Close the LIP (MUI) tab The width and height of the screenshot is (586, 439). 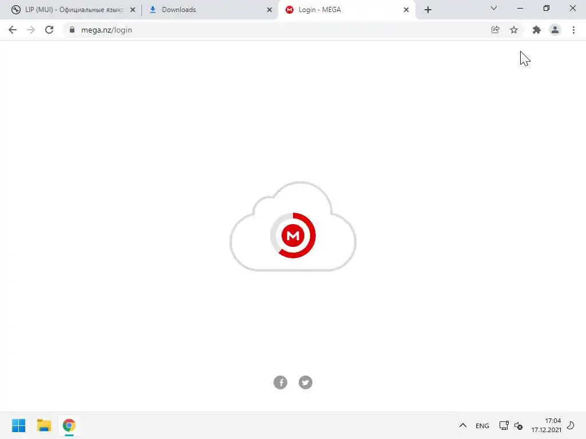(x=133, y=10)
